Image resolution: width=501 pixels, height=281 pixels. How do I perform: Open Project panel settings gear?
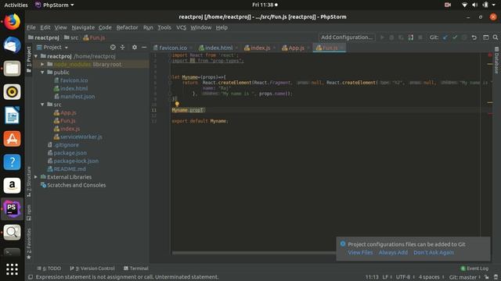[x=135, y=47]
